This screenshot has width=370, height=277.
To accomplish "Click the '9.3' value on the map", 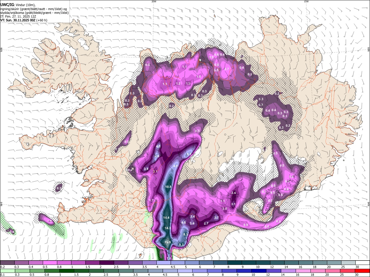I will (x=181, y=245).
